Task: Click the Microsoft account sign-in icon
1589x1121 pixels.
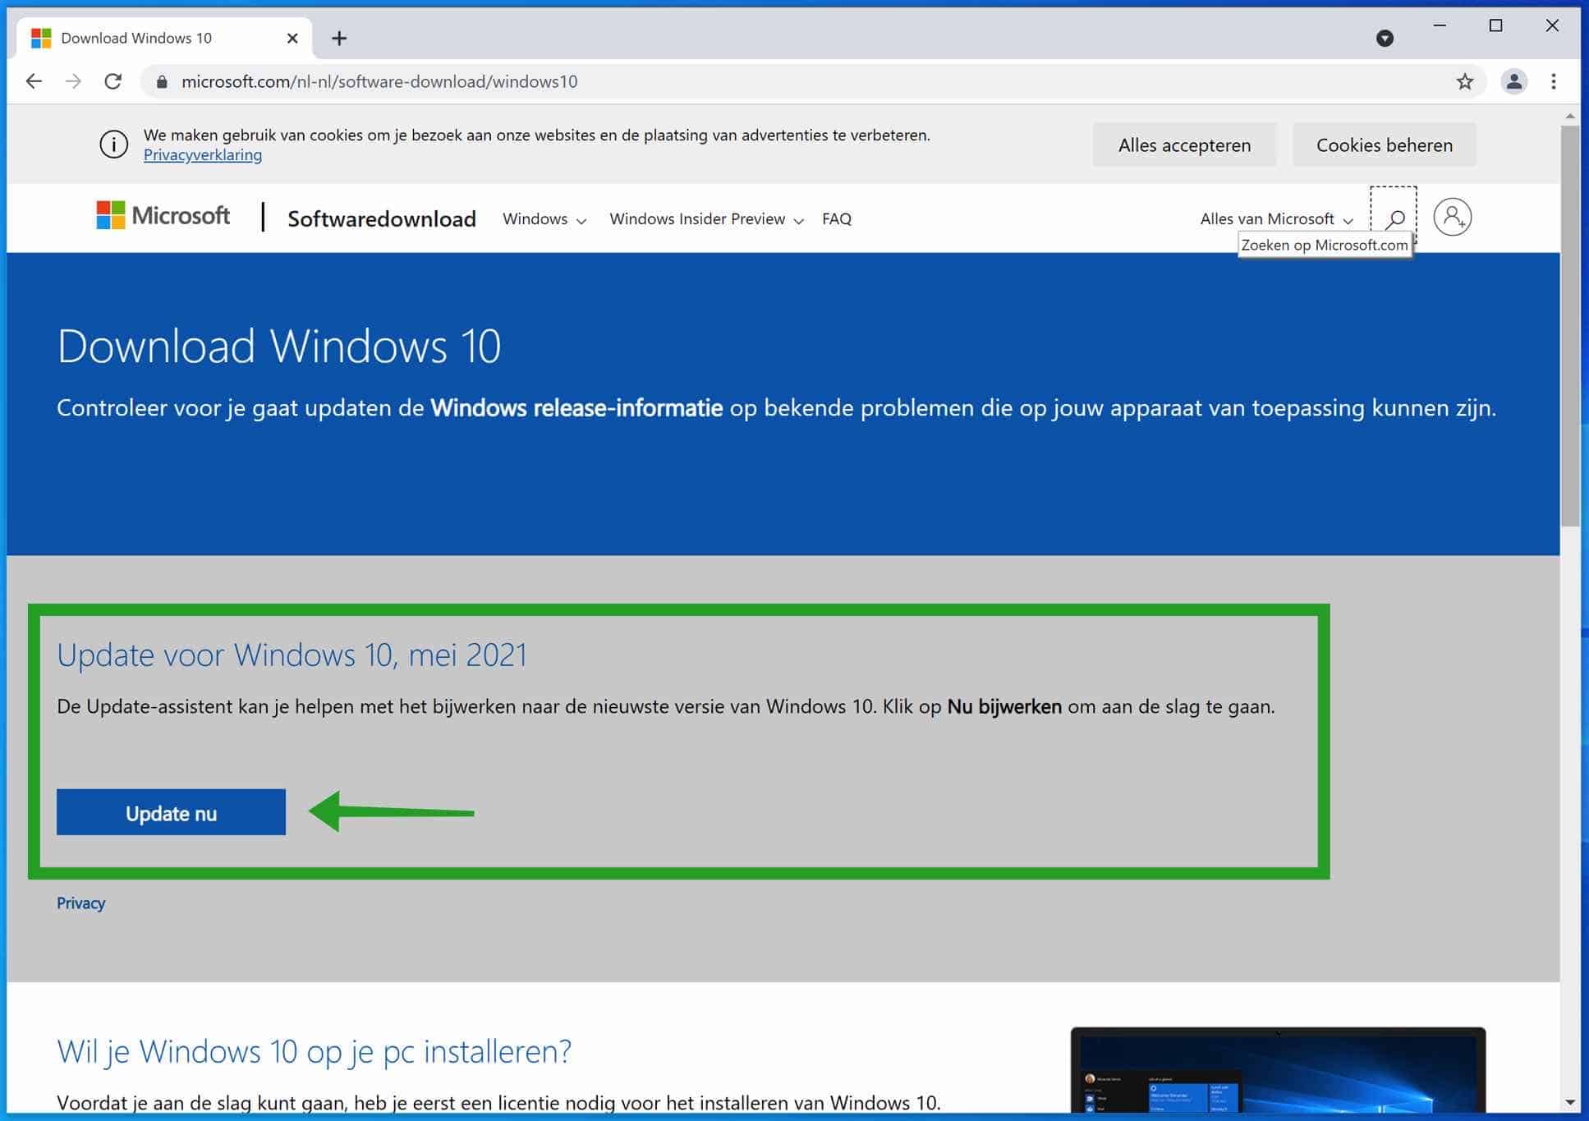Action: point(1452,218)
